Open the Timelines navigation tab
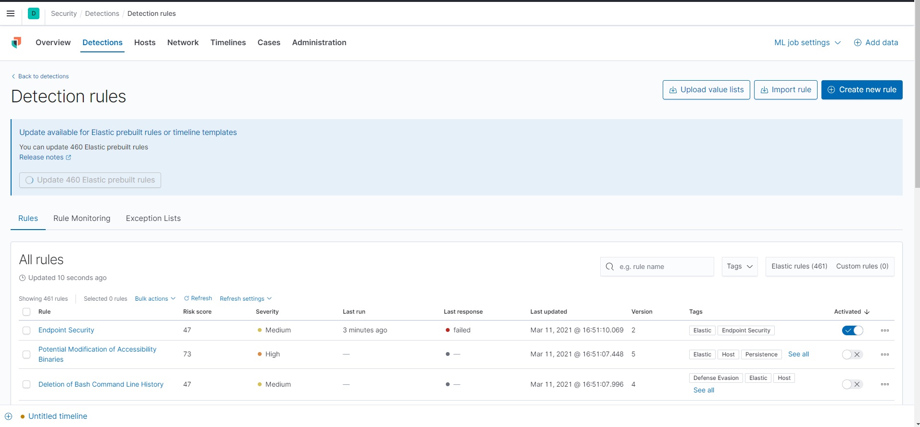Screen dimensions: 920x427 pyautogui.click(x=228, y=43)
